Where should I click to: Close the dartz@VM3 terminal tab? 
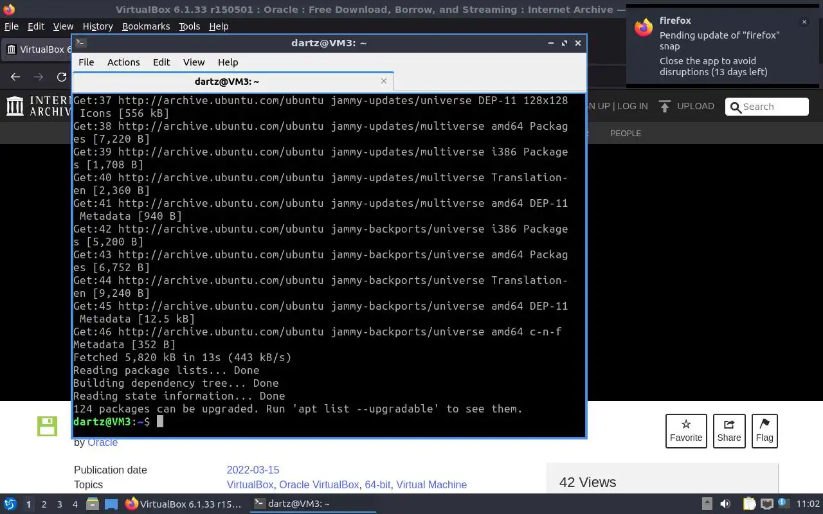click(384, 81)
